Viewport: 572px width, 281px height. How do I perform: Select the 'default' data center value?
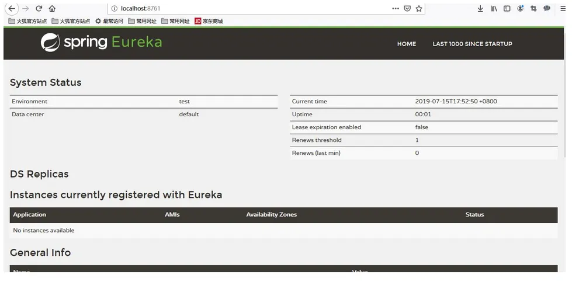point(189,115)
